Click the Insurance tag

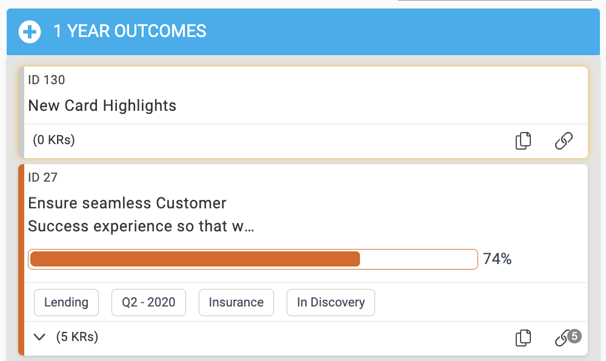coord(236,302)
